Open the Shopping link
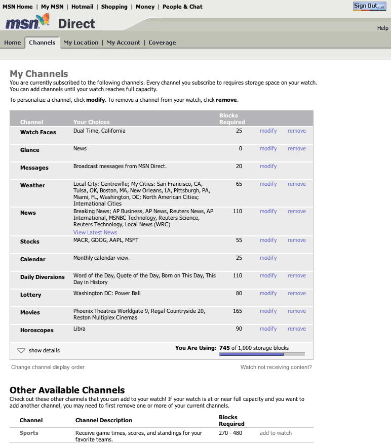Image resolution: width=391 pixels, height=446 pixels. coord(114,7)
